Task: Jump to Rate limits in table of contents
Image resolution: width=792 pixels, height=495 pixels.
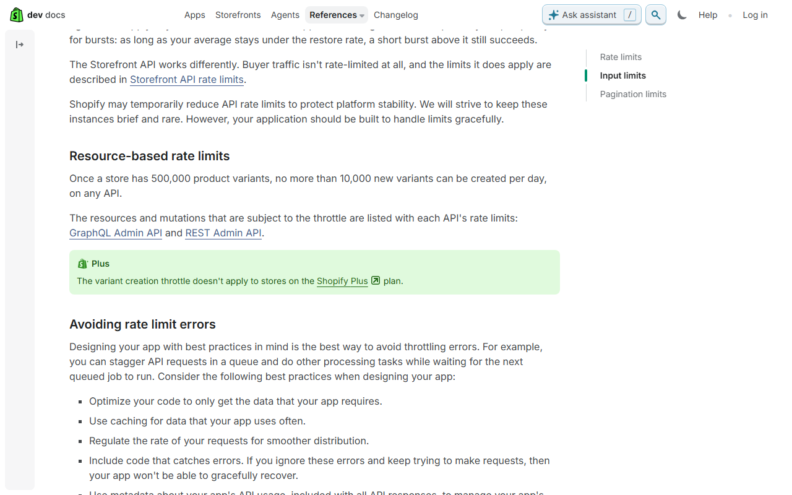Action: tap(621, 57)
